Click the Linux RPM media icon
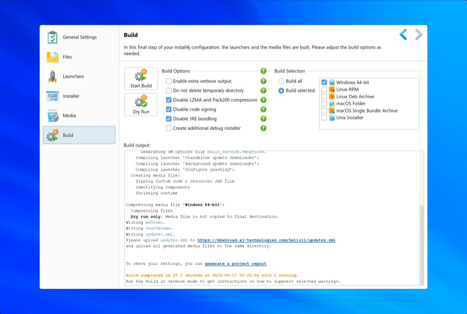 click(332, 89)
